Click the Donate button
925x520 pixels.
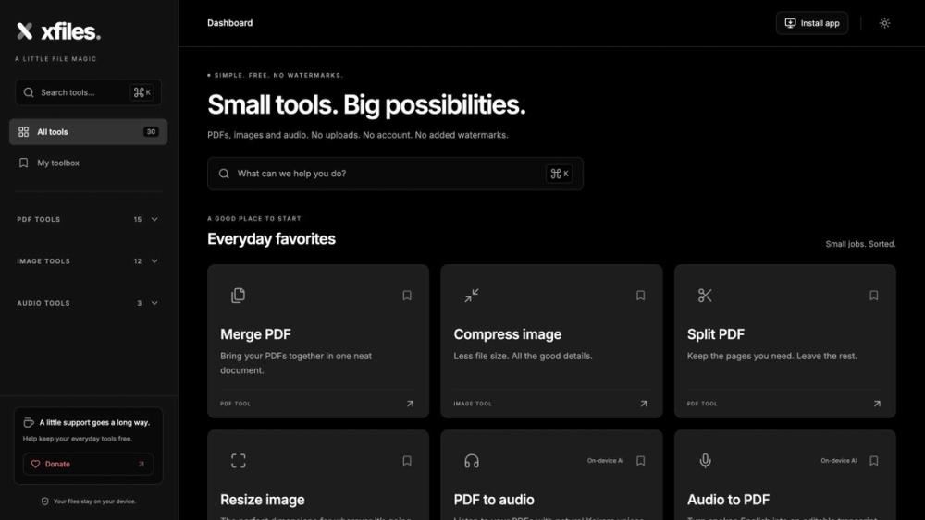[89, 464]
